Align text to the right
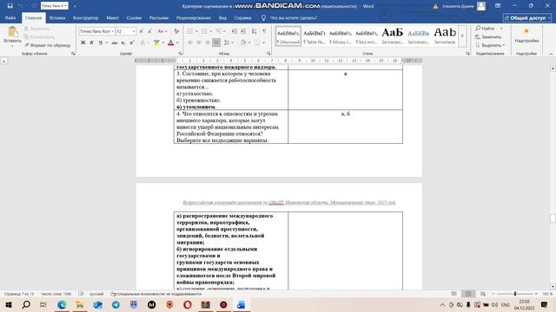Image resolution: width=556 pixels, height=312 pixels. point(208,42)
